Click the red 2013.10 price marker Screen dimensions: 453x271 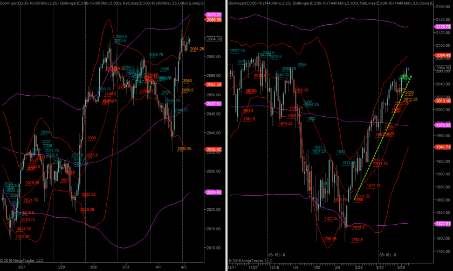click(442, 101)
